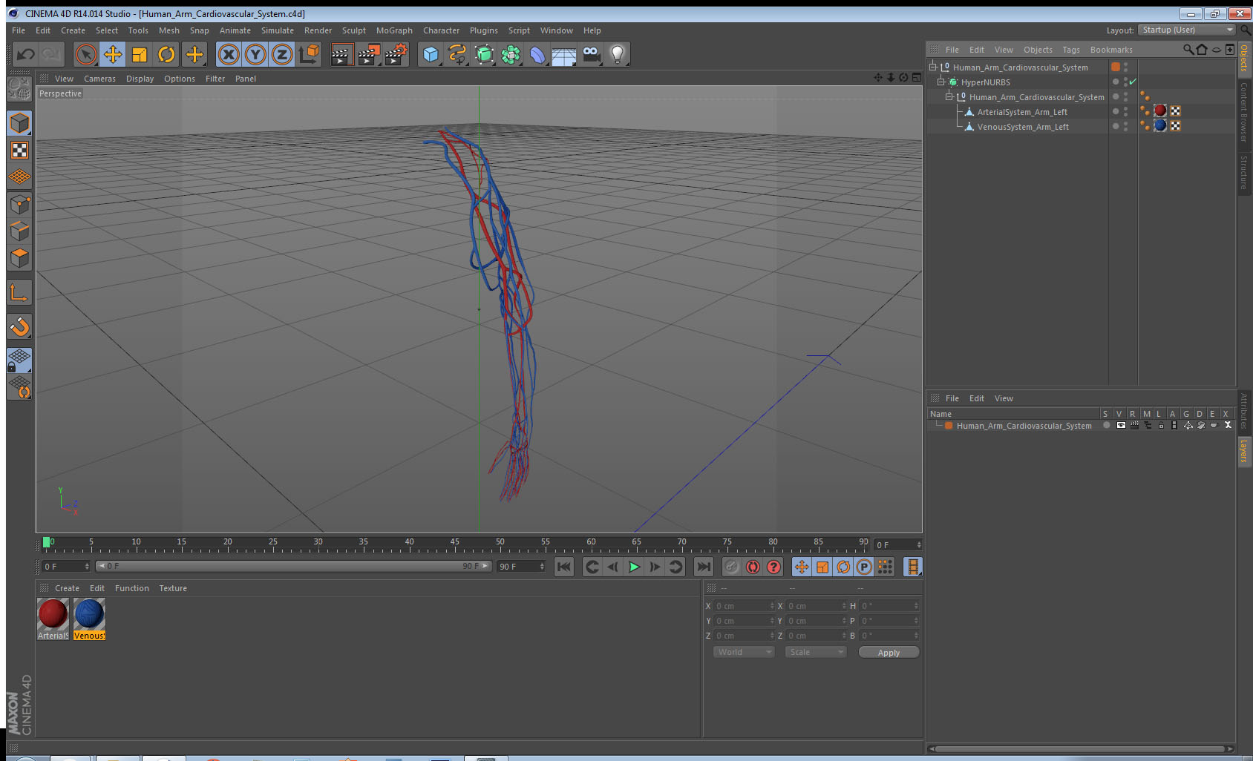This screenshot has width=1253, height=761.
Task: Select ArterialSystem_Arm_Left object
Action: [x=1022, y=112]
